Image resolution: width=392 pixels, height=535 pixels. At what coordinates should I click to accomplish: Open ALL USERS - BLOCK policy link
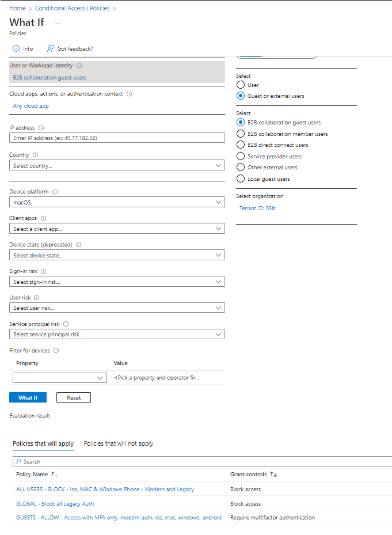[x=105, y=490]
